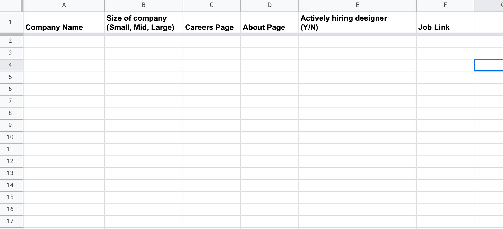The image size is (503, 229).
Task: Click empty cell D9 in About Page column
Action: click(269, 125)
